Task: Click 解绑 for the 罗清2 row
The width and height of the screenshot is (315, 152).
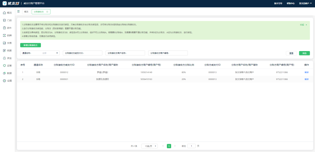Action: (x=306, y=72)
